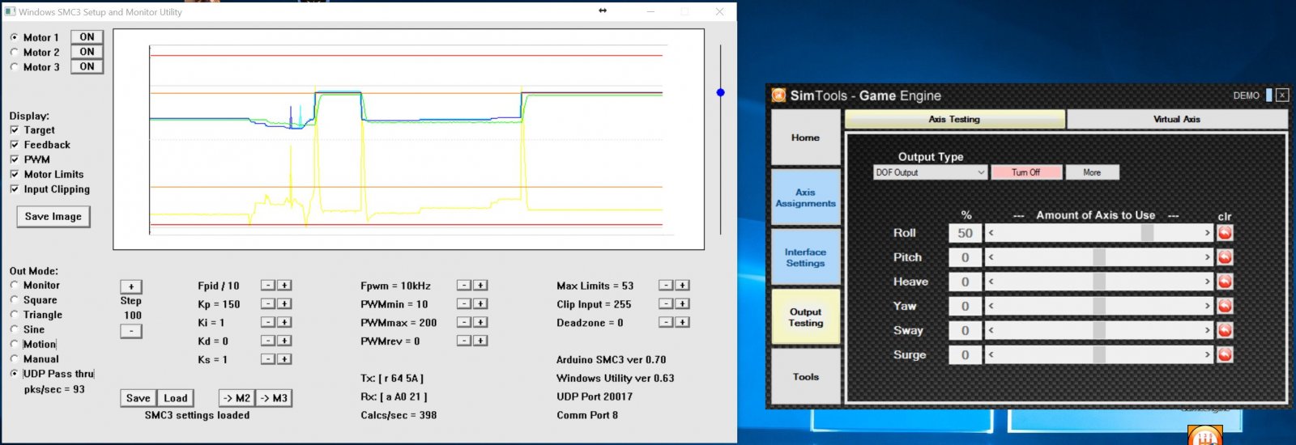Click the Roll axis slider thumb

1147,233
